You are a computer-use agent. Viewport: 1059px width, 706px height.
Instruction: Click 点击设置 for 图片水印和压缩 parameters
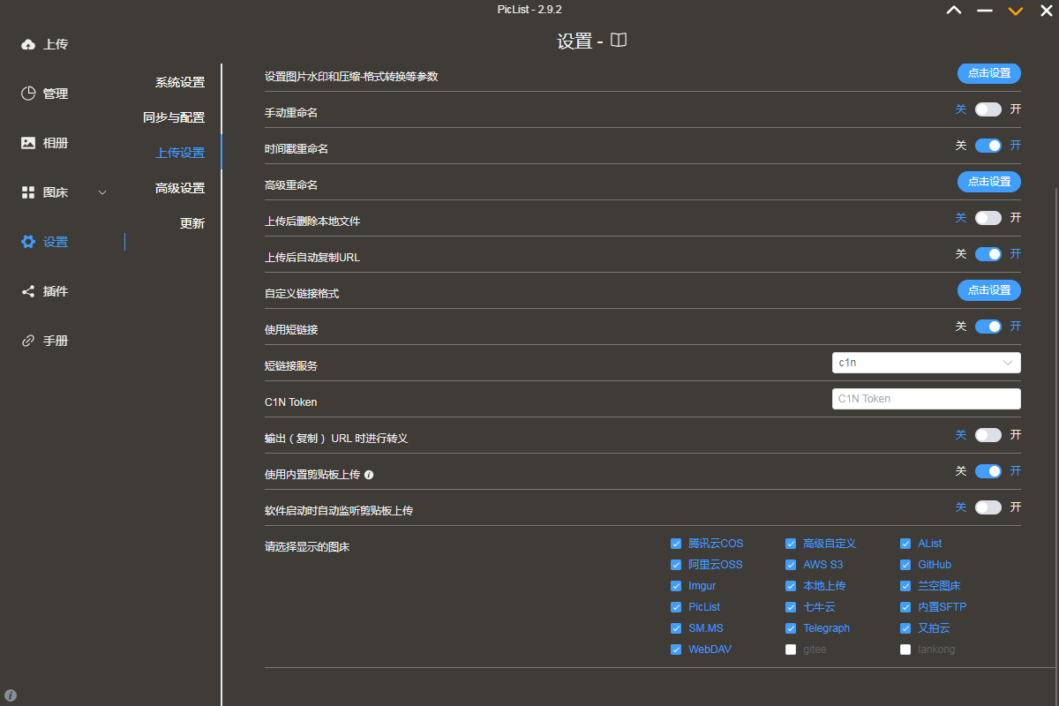[989, 73]
